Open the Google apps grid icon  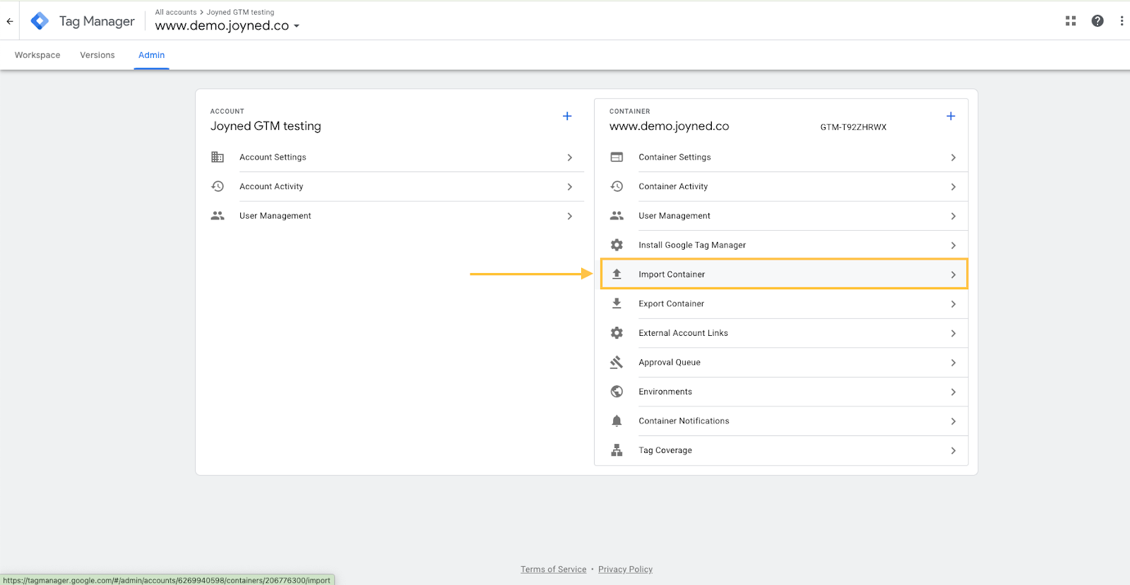[x=1071, y=21]
